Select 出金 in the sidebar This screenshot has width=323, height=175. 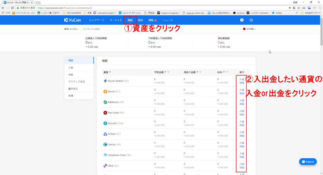click(79, 74)
